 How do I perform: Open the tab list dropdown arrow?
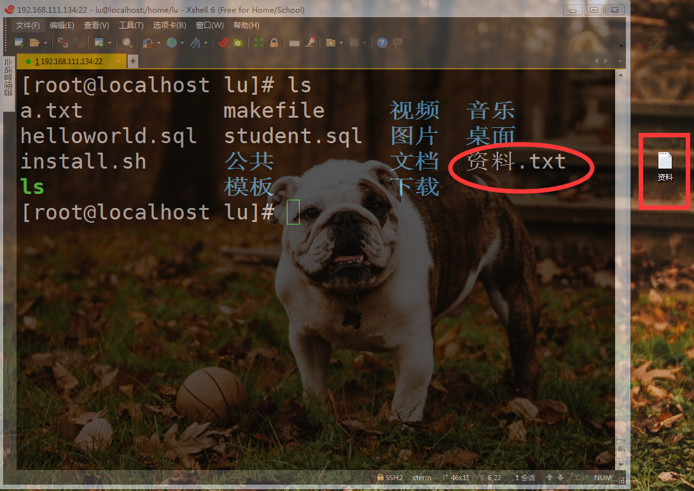coord(620,61)
